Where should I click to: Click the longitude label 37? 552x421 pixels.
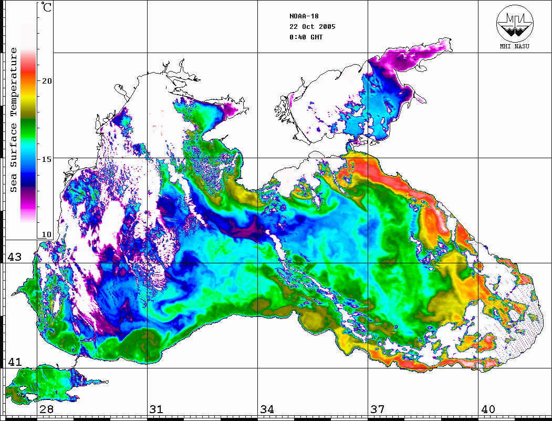tap(378, 409)
